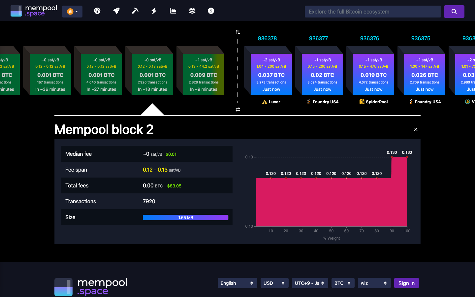The image size is (475, 297).
Task: Click the gauge dashboard icon in navbar
Action: (x=97, y=11)
